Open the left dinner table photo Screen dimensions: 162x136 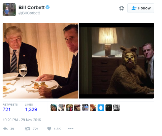pyautogui.click(x=40, y=61)
